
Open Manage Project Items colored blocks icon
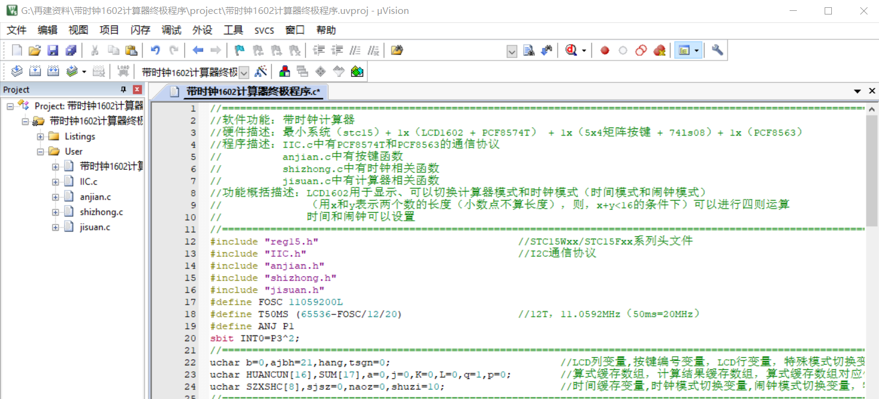[x=285, y=71]
